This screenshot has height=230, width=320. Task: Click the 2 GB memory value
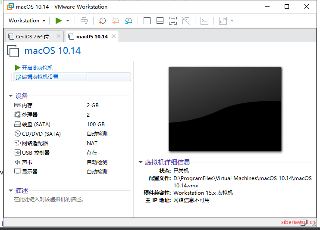pos(93,106)
